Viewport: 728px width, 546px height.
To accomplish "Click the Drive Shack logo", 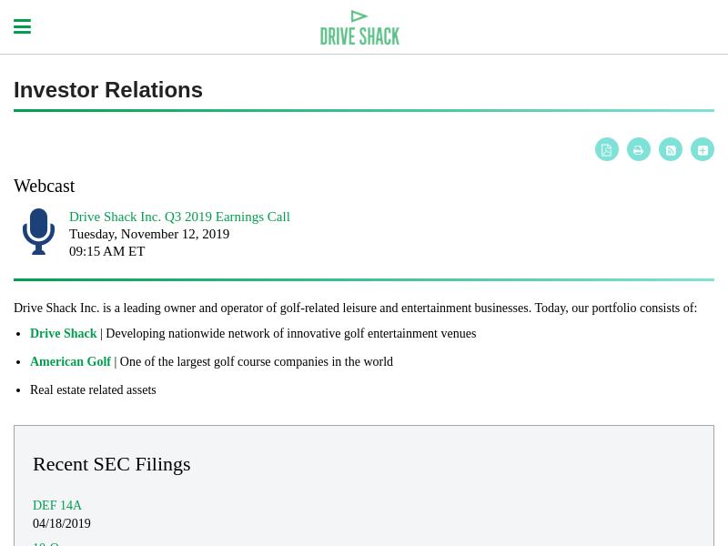I will click(x=359, y=27).
